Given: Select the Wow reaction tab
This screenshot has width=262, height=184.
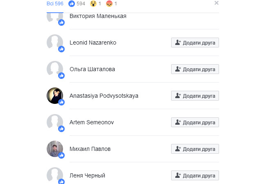Looking at the screenshot, I should click(x=95, y=4).
